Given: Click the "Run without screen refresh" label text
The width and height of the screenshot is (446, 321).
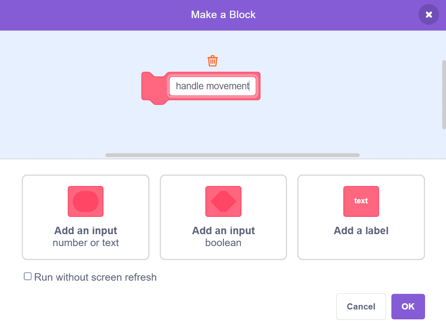Looking at the screenshot, I should coord(95,277).
